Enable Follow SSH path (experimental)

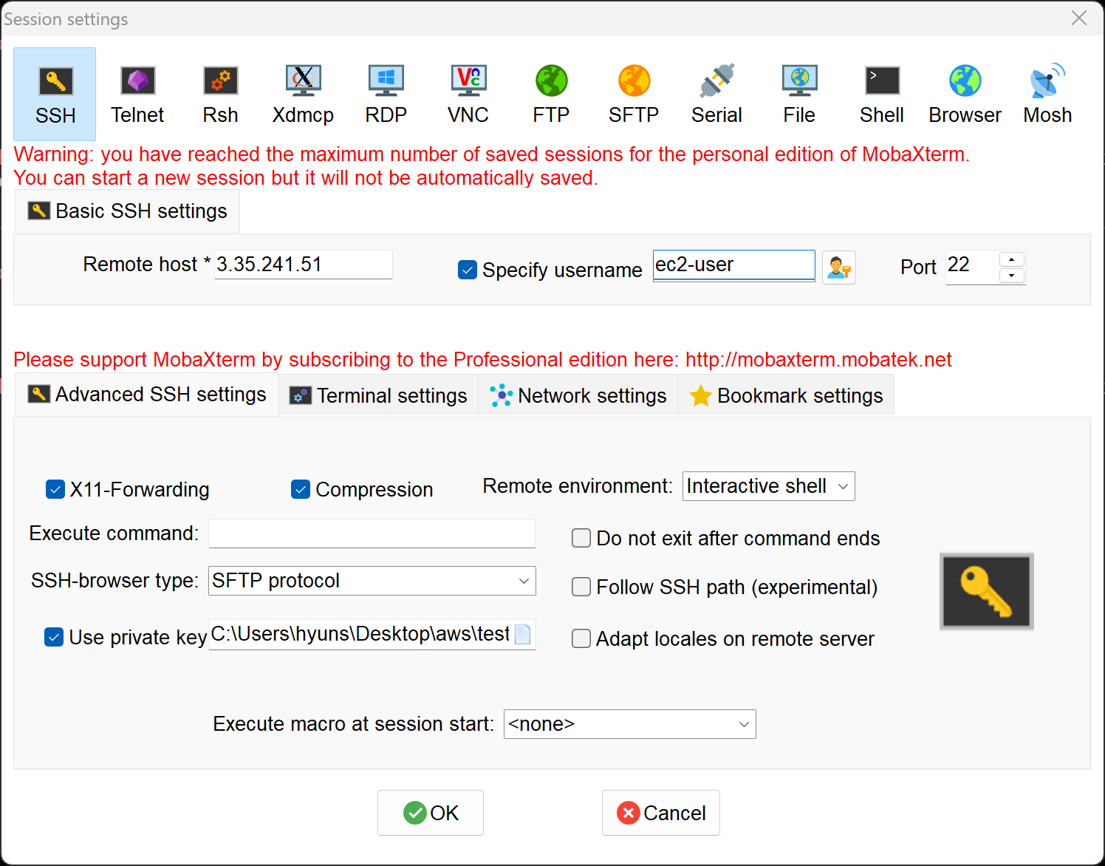click(581, 587)
